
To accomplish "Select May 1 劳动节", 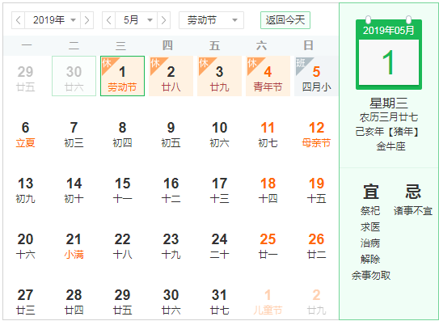I will (x=122, y=76).
